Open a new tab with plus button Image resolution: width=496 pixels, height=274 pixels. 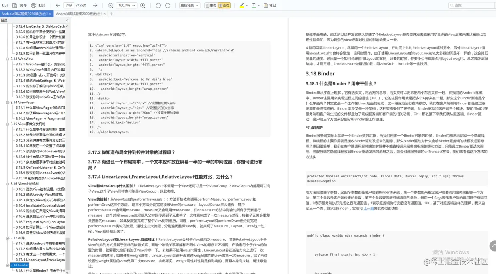(112, 14)
